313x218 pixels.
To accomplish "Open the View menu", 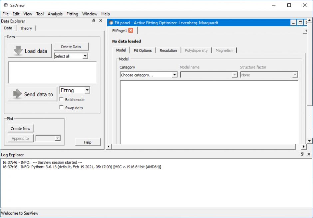I will (28, 14).
